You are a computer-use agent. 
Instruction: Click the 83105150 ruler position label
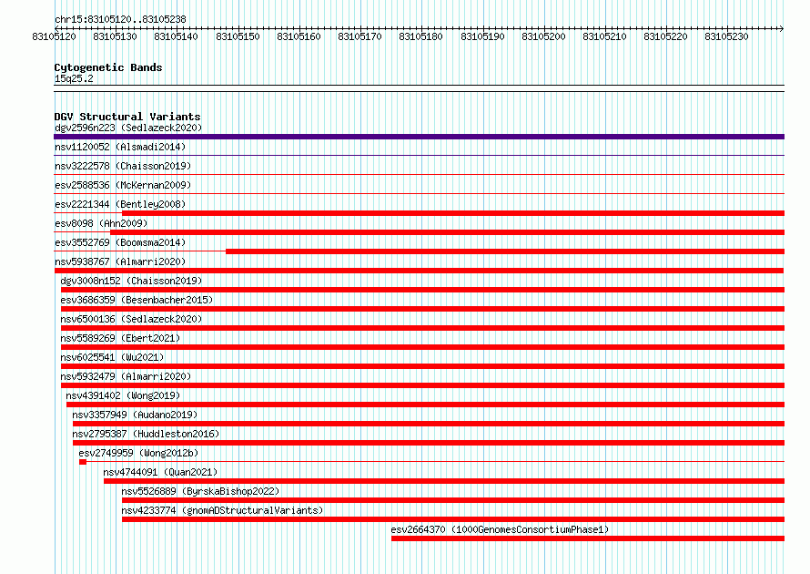click(238, 36)
